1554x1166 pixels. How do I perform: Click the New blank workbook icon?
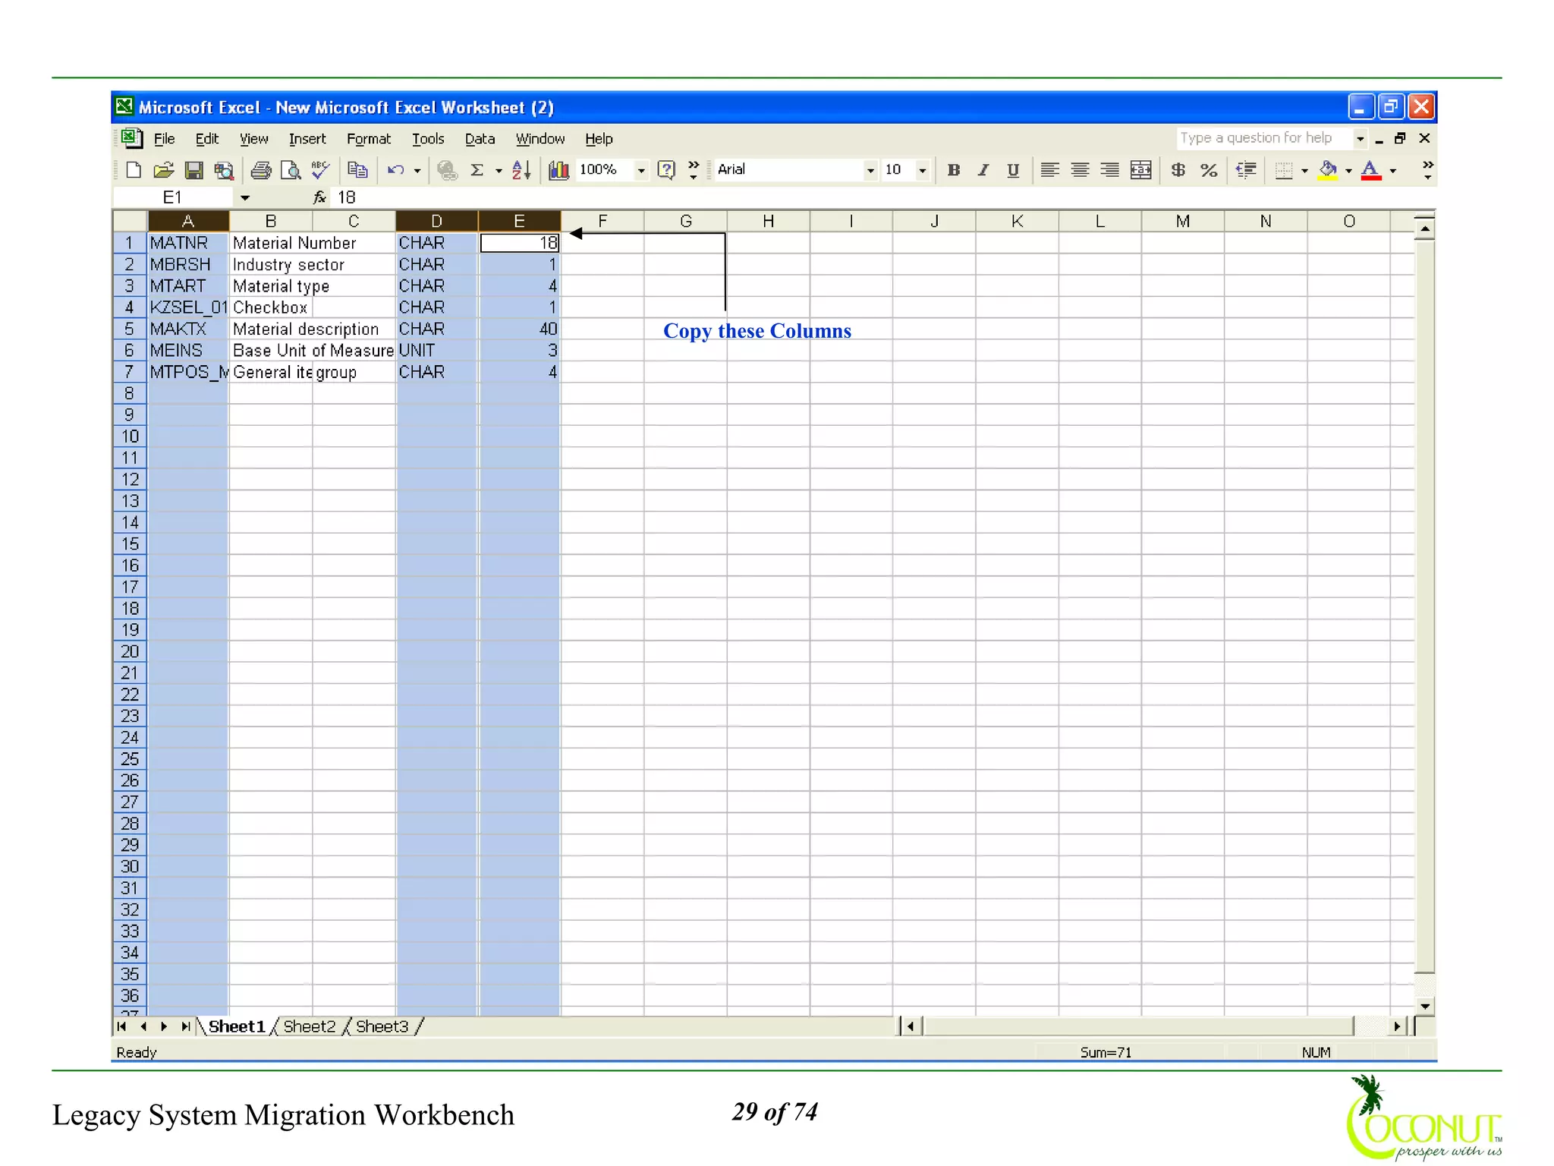[134, 170]
